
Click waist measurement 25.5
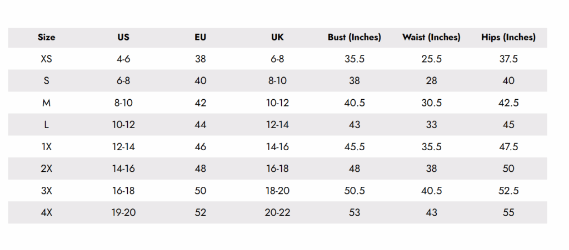[x=431, y=59]
